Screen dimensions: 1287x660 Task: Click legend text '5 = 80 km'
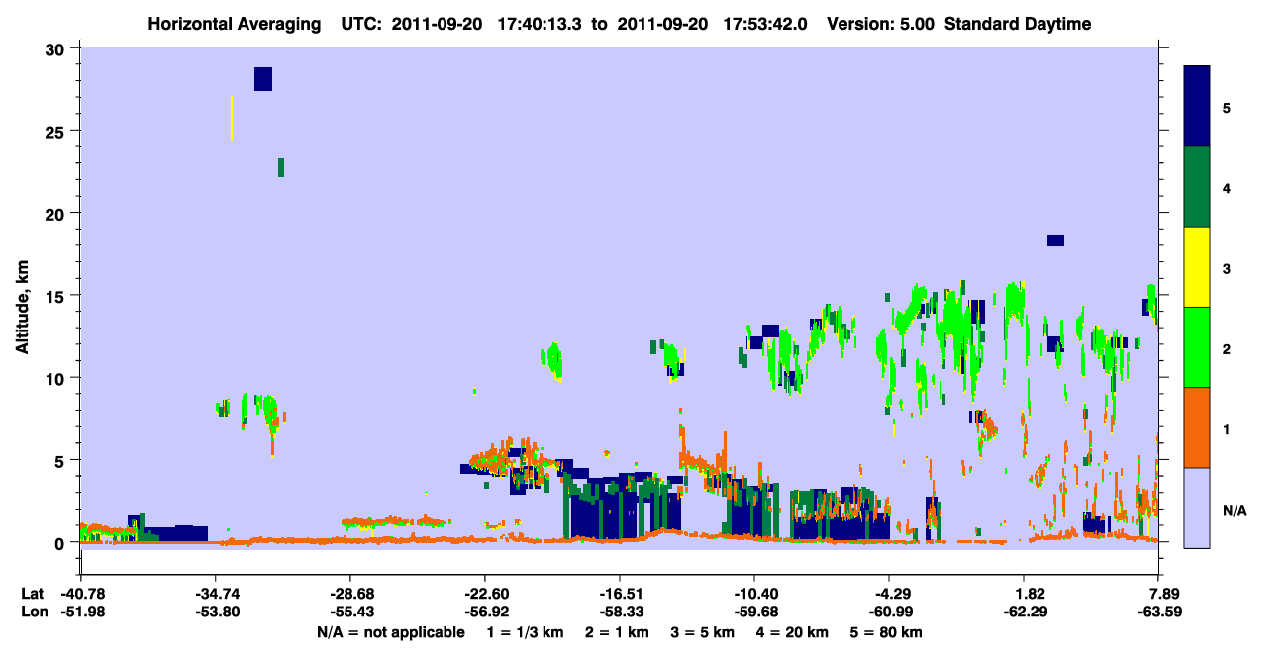click(885, 632)
